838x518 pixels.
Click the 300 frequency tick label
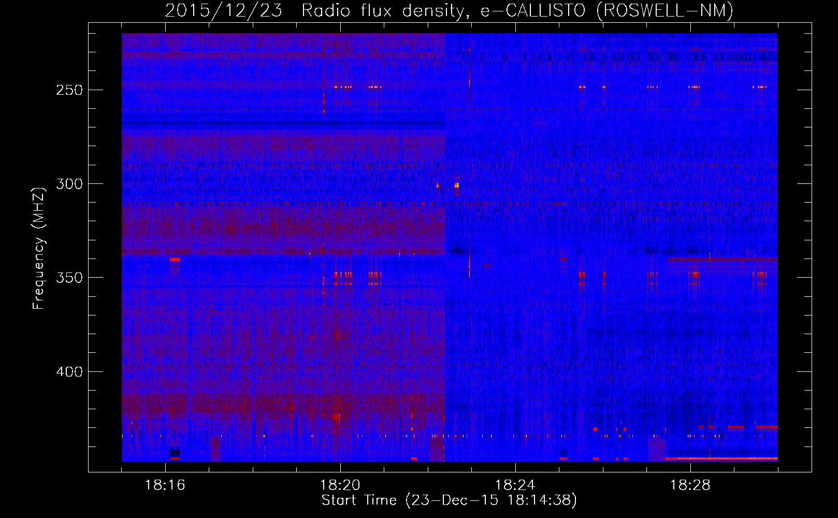(69, 184)
